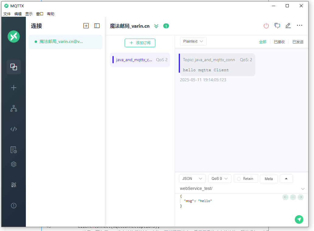Image resolution: width=314 pixels, height=231 pixels.
Task: Click the green message count badge
Action: tap(166, 26)
